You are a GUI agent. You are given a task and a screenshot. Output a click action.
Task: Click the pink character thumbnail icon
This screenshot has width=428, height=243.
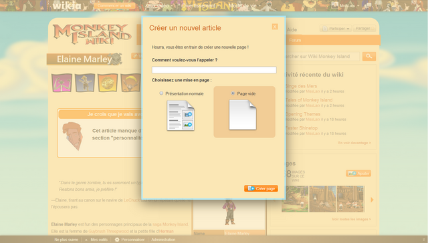[62, 83]
